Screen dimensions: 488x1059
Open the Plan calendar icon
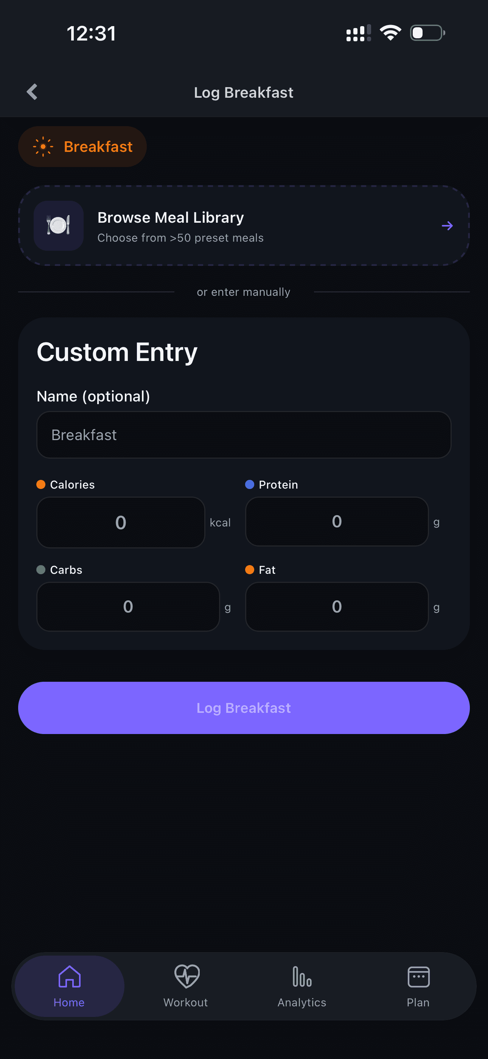(418, 976)
